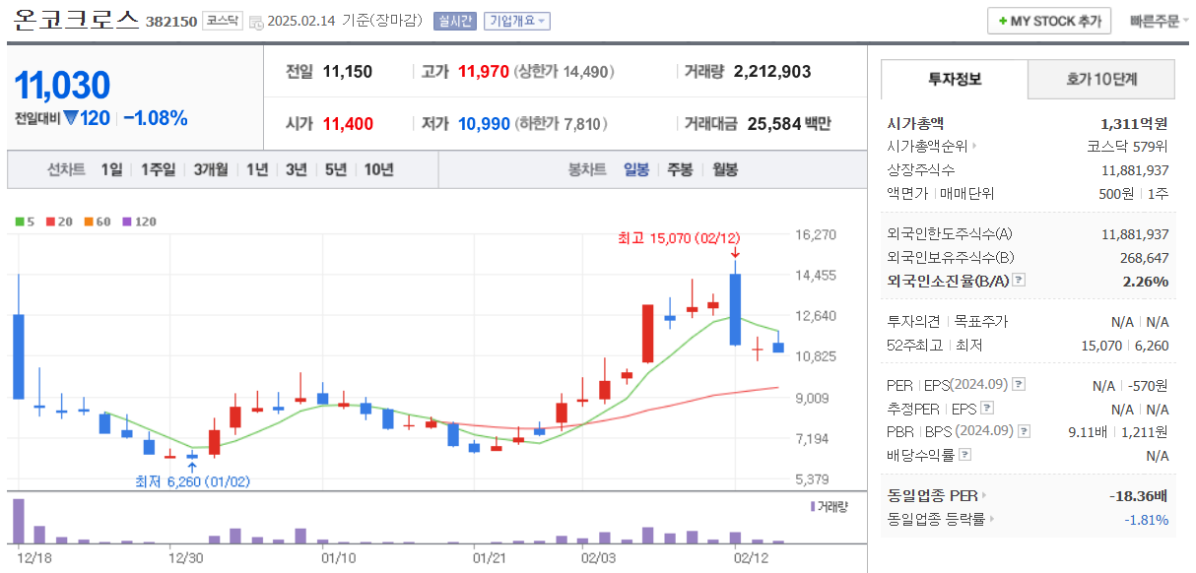Open the BPS help question mark icon

pos(1025,429)
